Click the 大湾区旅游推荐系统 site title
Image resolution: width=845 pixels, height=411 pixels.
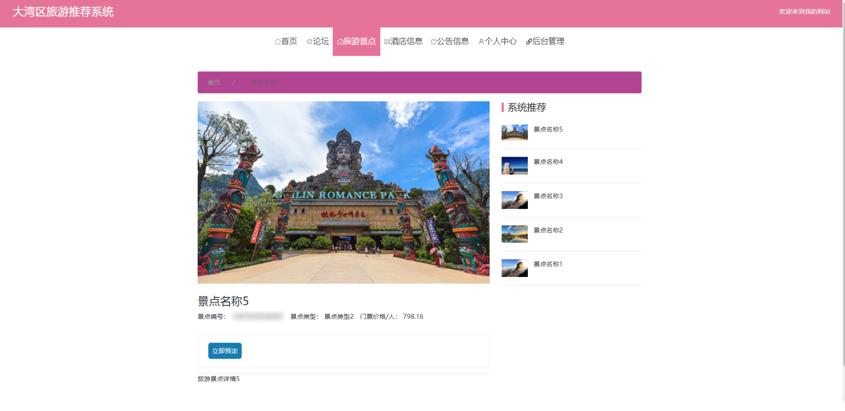(x=63, y=12)
